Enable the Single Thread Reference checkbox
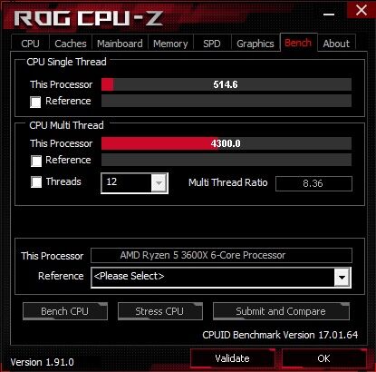This screenshot has height=372, width=376. pyautogui.click(x=35, y=102)
